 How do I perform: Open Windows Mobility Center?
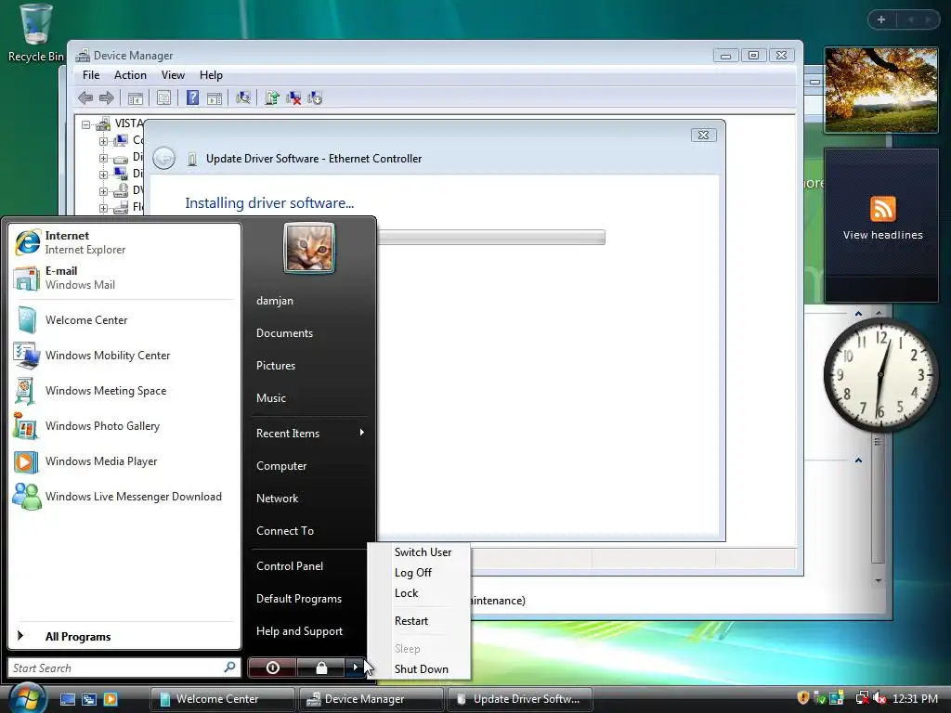tap(124, 356)
